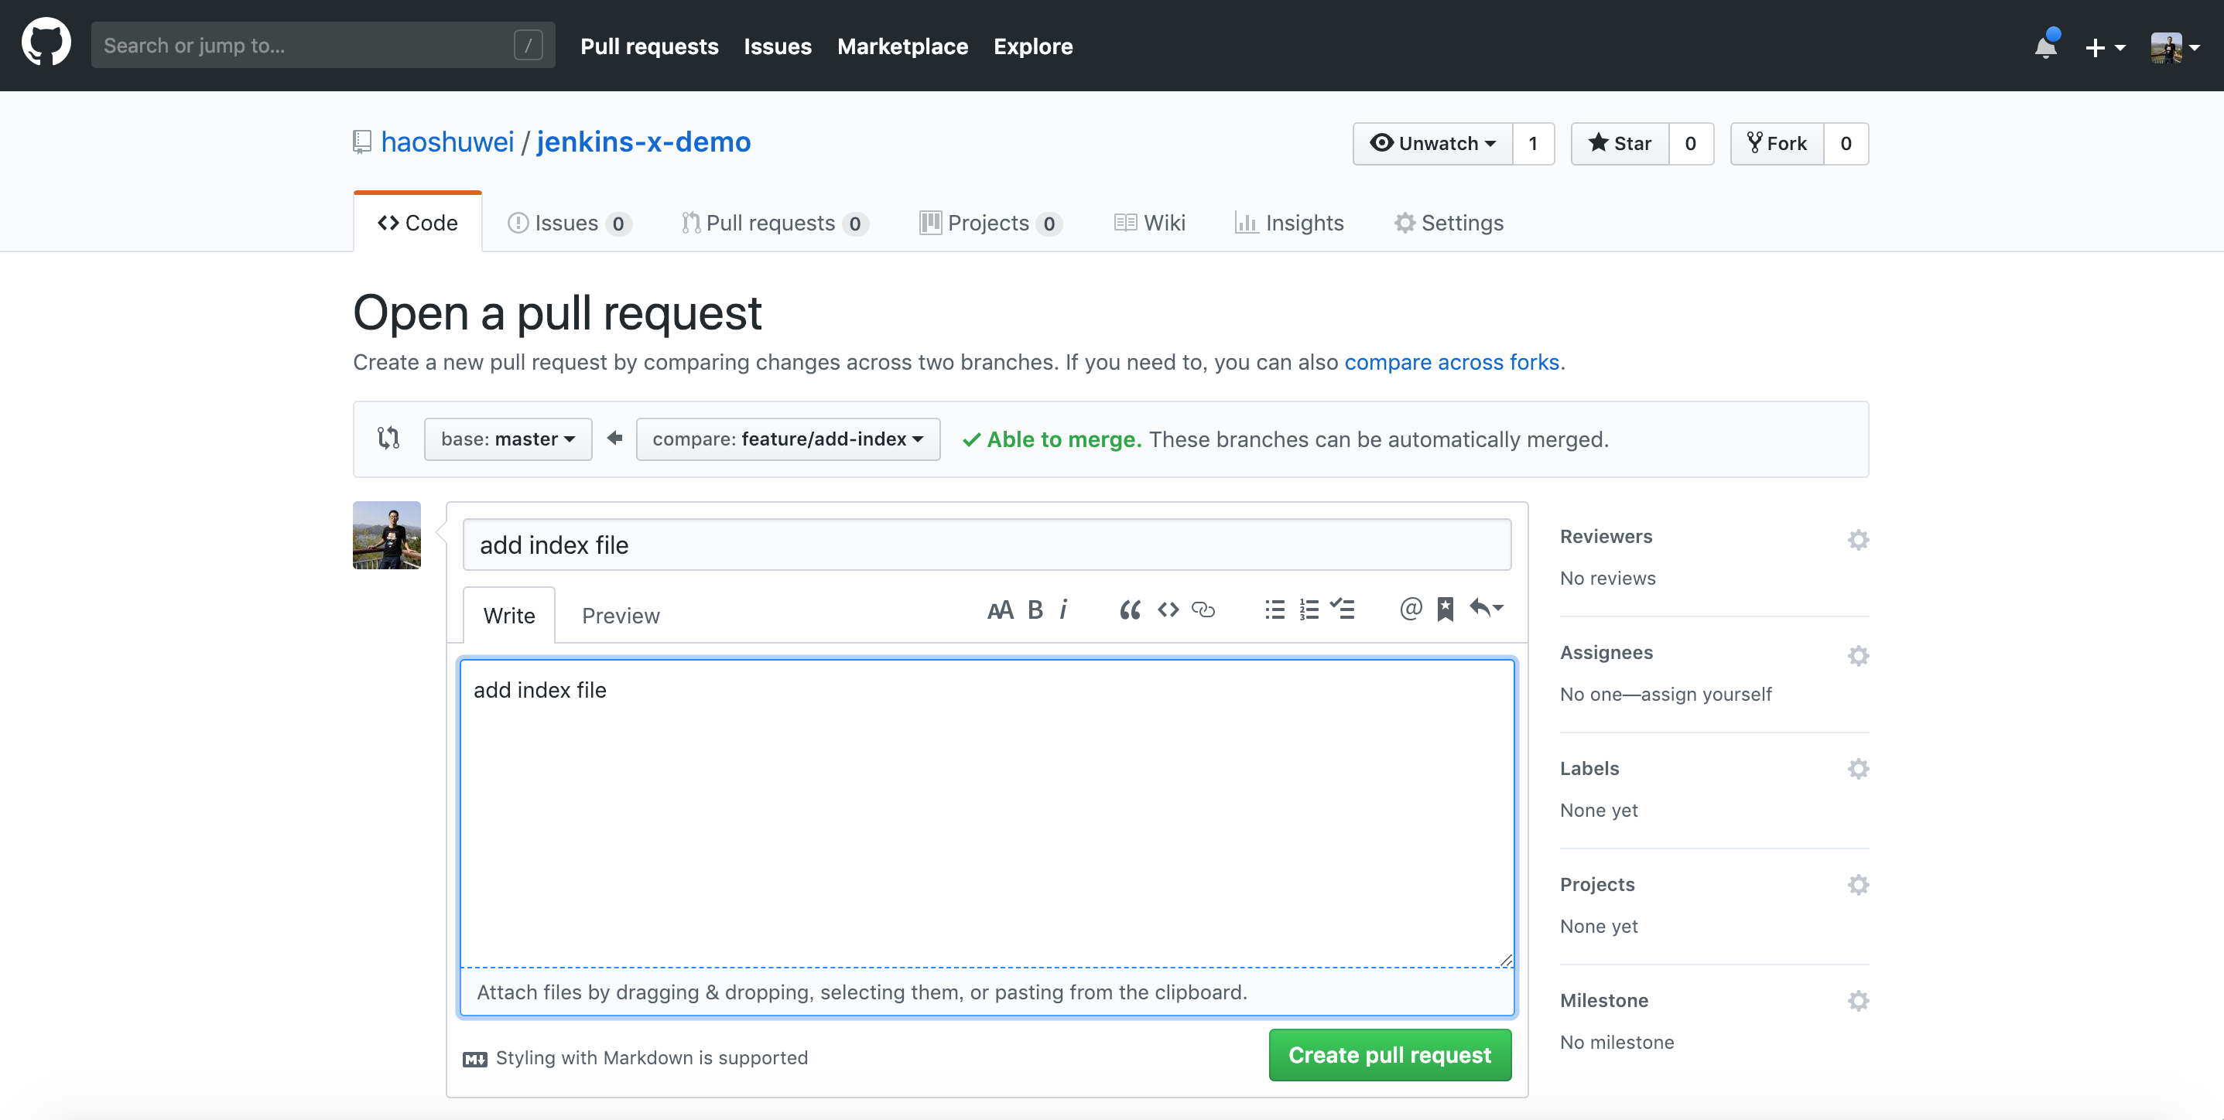This screenshot has width=2224, height=1120.
Task: Switch to Preview tab
Action: pos(620,614)
